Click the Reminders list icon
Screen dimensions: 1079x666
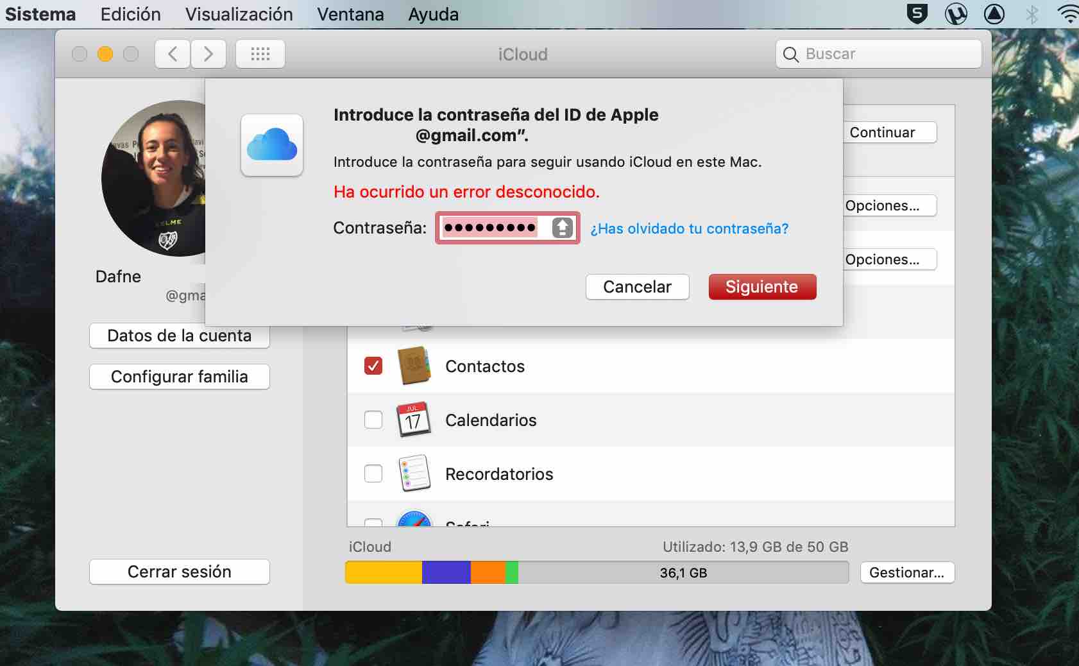tap(414, 474)
